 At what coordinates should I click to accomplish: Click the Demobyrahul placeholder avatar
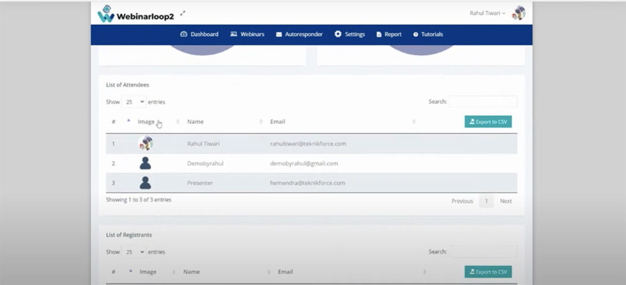[145, 163]
